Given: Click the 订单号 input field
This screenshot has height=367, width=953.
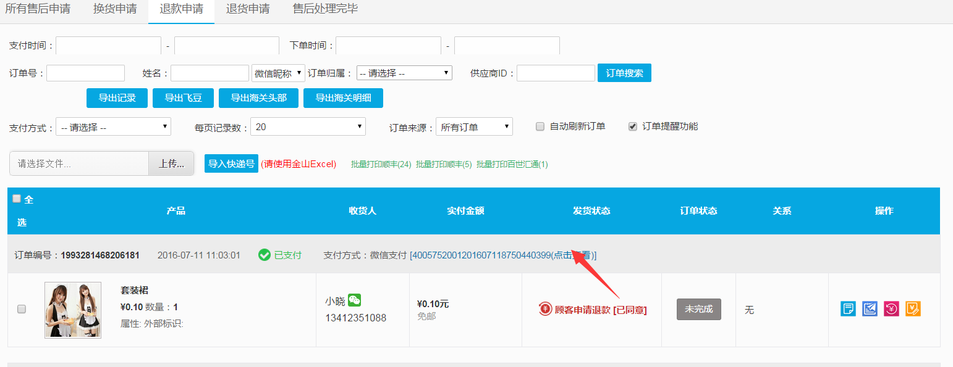Looking at the screenshot, I should click(85, 73).
